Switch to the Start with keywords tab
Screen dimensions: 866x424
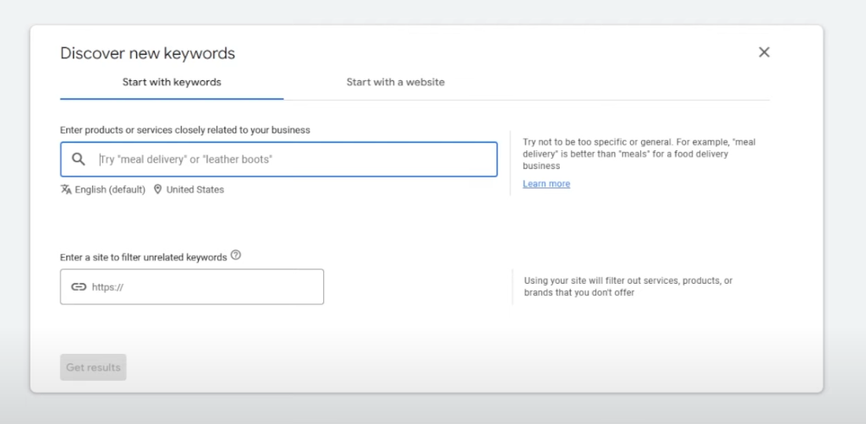[172, 83]
